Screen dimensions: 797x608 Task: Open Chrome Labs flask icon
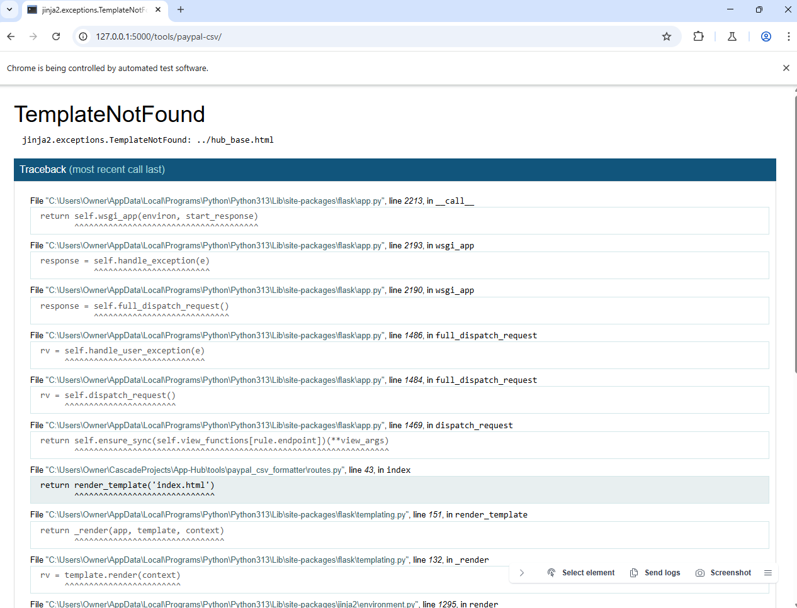pyautogui.click(x=732, y=36)
